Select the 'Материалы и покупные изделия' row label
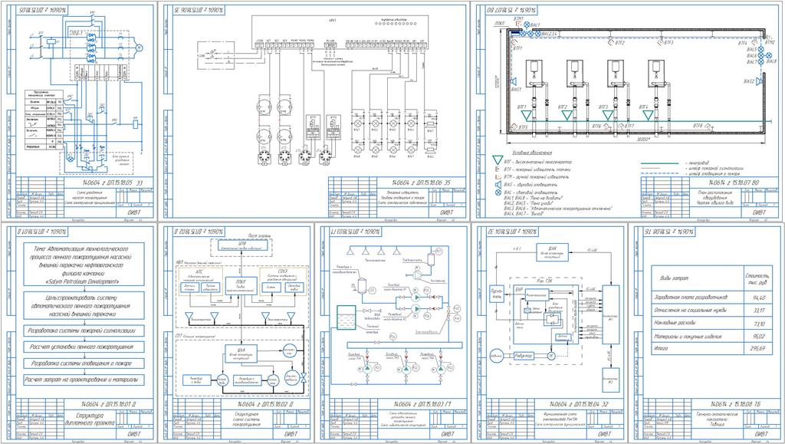The height and width of the screenshot is (444, 785). [687, 337]
